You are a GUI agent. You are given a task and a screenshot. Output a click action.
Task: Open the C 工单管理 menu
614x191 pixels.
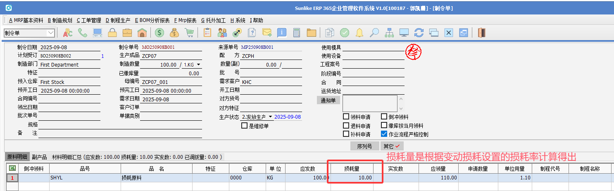click(89, 20)
